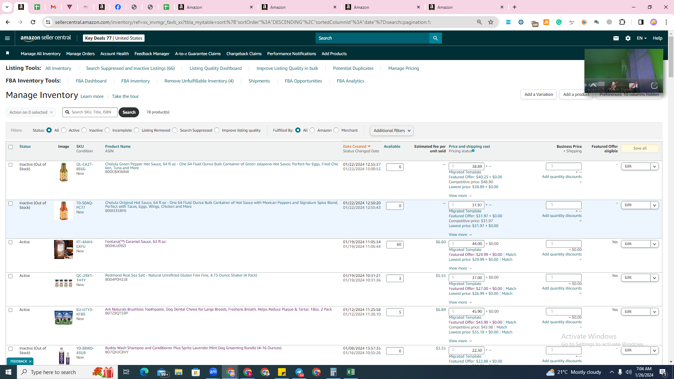Screen dimensions: 674x379
Task: Open the tab search dropdown in Chrome
Action: coord(7,7)
